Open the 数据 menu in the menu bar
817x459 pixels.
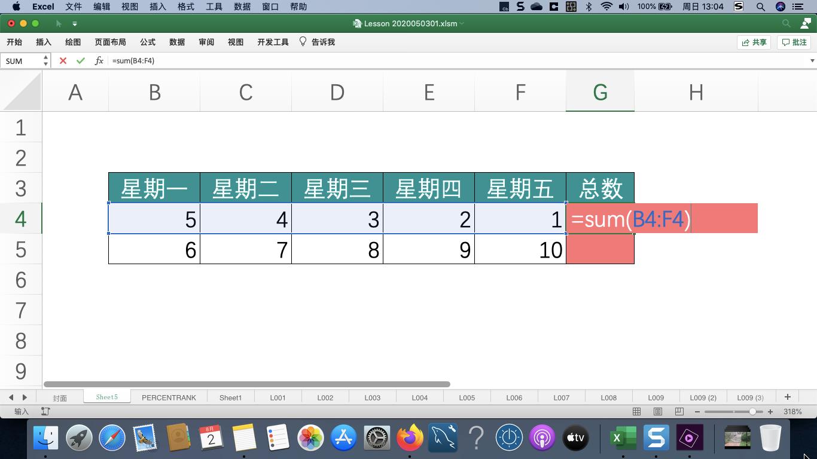click(242, 7)
